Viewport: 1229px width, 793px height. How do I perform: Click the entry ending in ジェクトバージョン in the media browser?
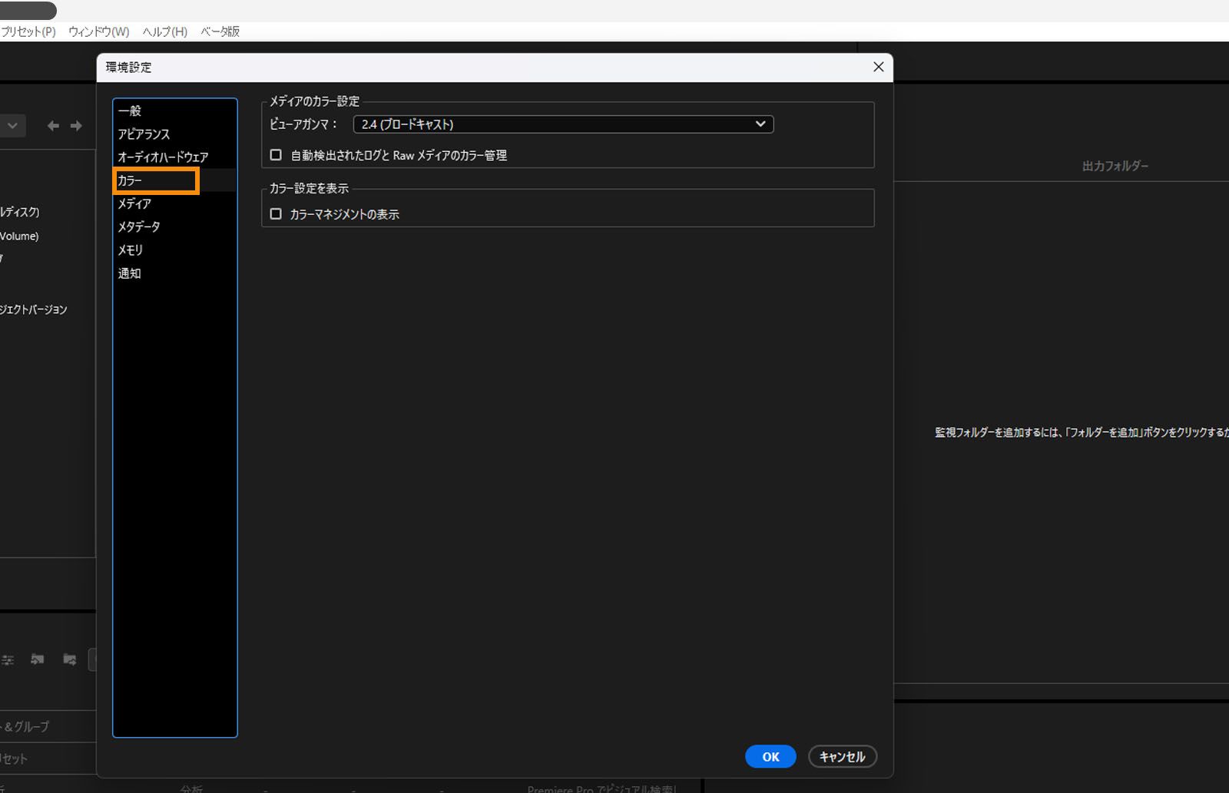(x=33, y=309)
